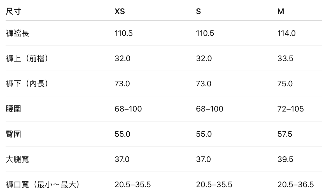The height and width of the screenshot is (195, 322).
Task: Click the 臀圍 row label
Action: 13,134
